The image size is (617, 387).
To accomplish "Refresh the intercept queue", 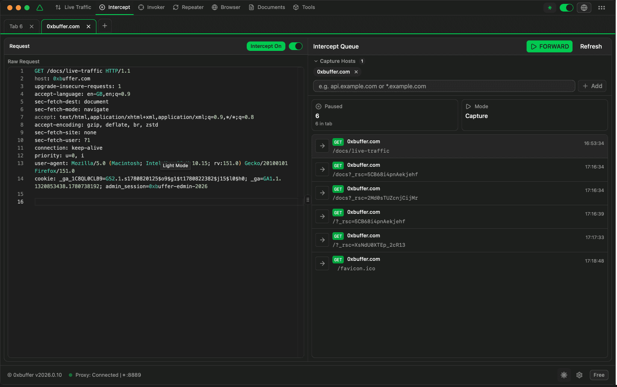I will point(591,46).
